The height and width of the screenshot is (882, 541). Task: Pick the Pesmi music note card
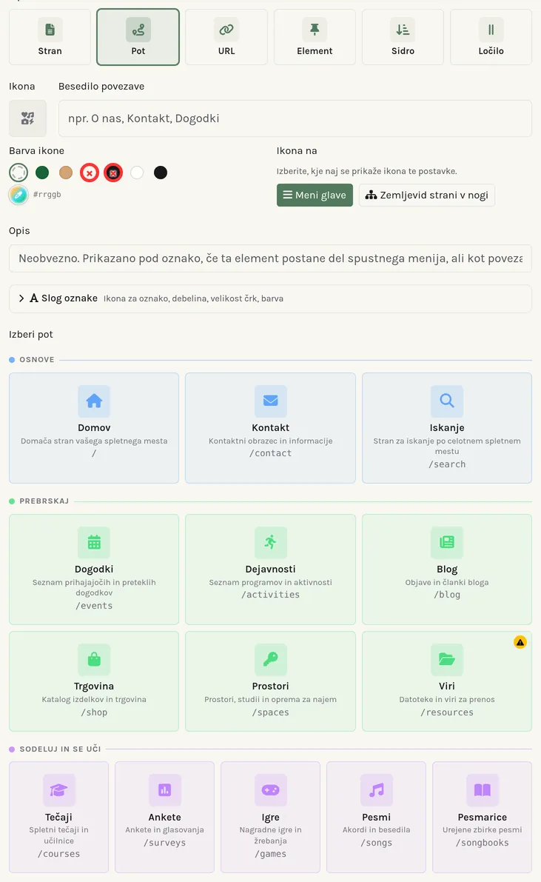tap(376, 817)
